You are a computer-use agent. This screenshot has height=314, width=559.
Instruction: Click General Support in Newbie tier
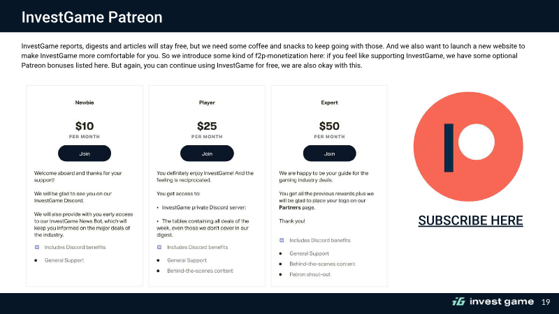(64, 260)
